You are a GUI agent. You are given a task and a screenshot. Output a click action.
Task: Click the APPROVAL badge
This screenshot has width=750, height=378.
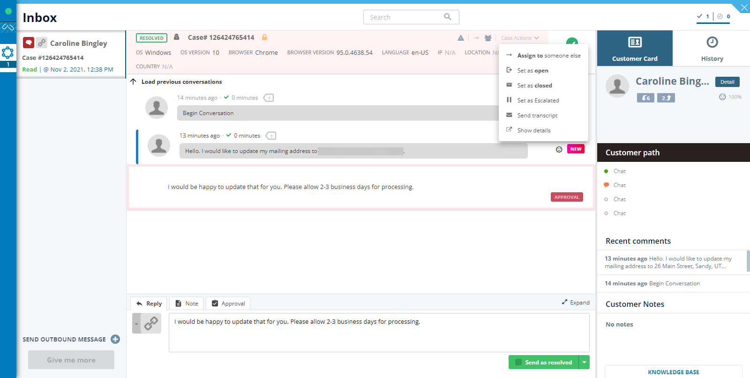tap(567, 197)
